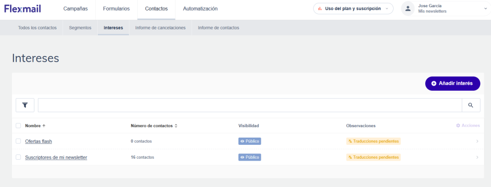
Task: Open the Contactos menu
Action: (x=156, y=9)
